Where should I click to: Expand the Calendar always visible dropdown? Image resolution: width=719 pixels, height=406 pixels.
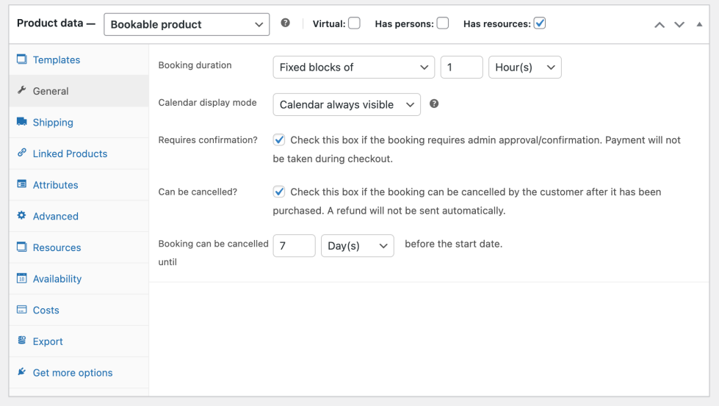click(346, 105)
